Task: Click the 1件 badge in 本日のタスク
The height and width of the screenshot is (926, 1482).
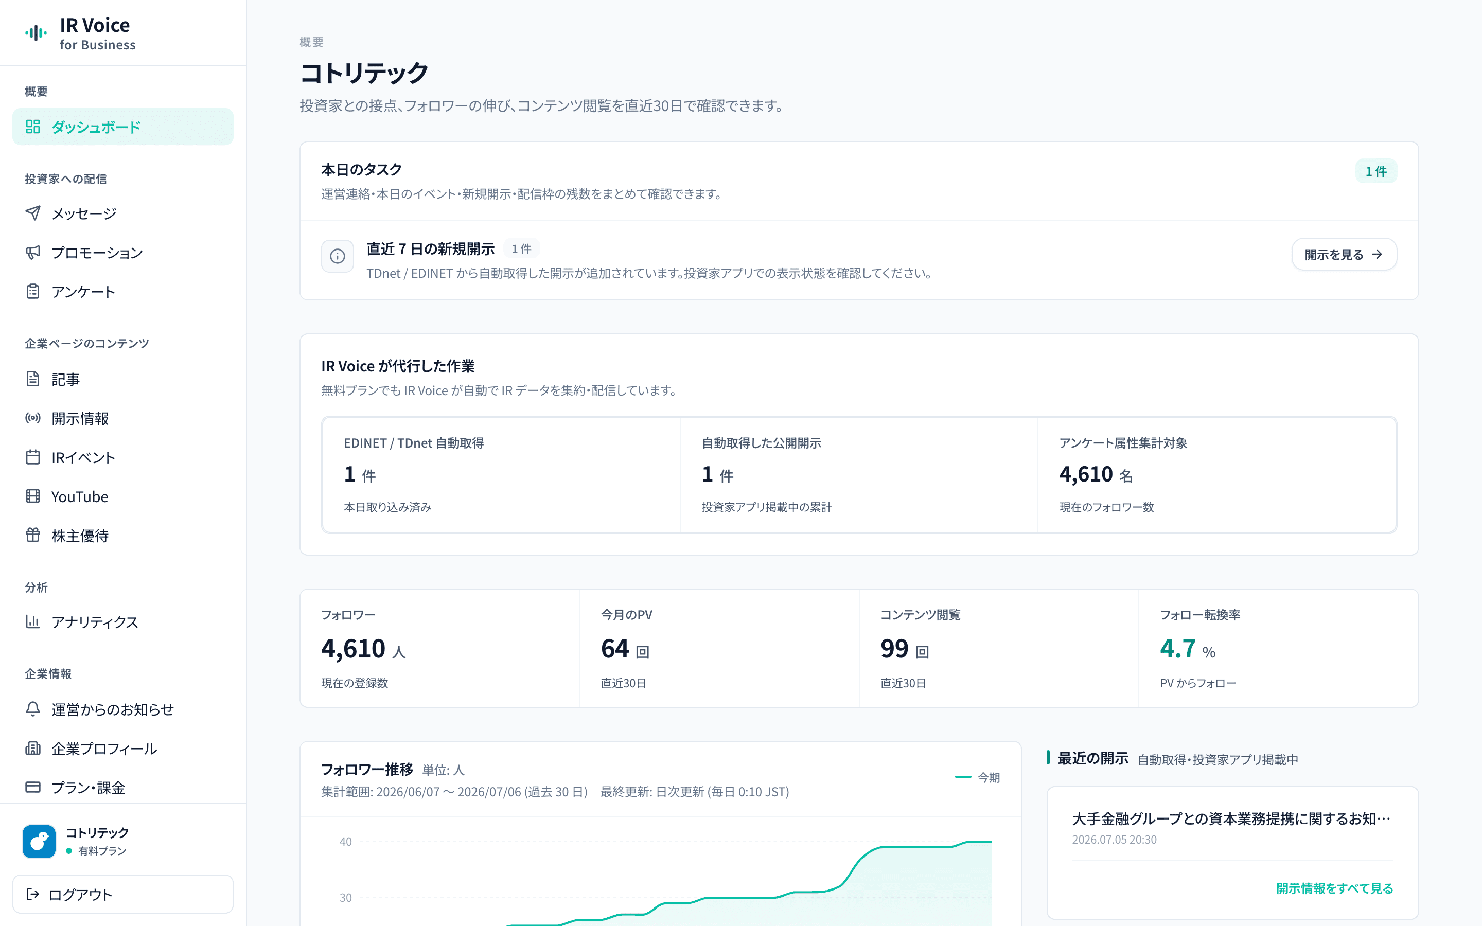Action: pos(1376,171)
